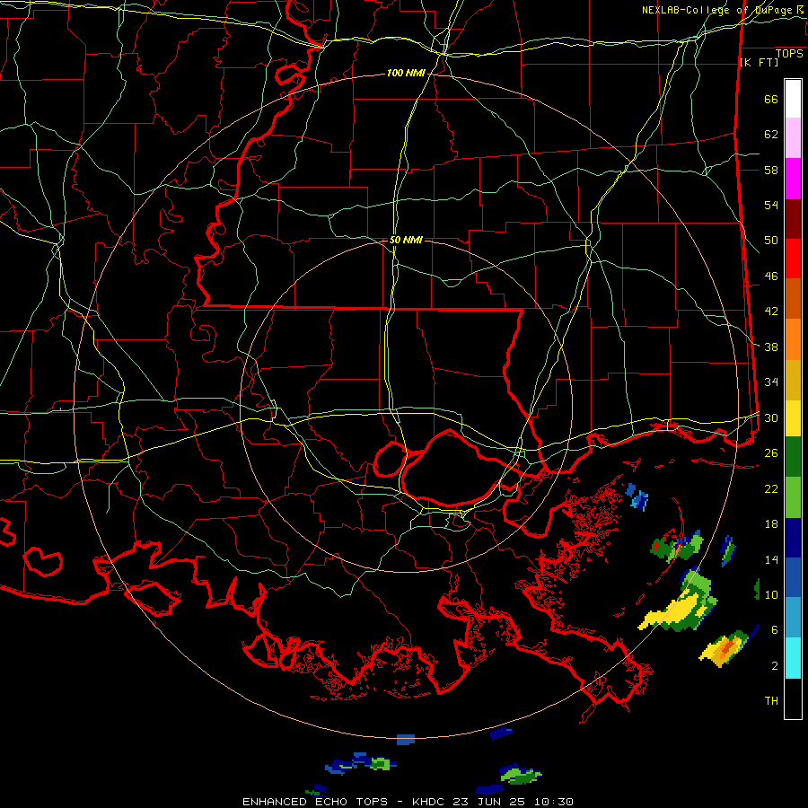The height and width of the screenshot is (808, 808).
Task: Click the KHDC radar site identifier
Action: coord(430,802)
